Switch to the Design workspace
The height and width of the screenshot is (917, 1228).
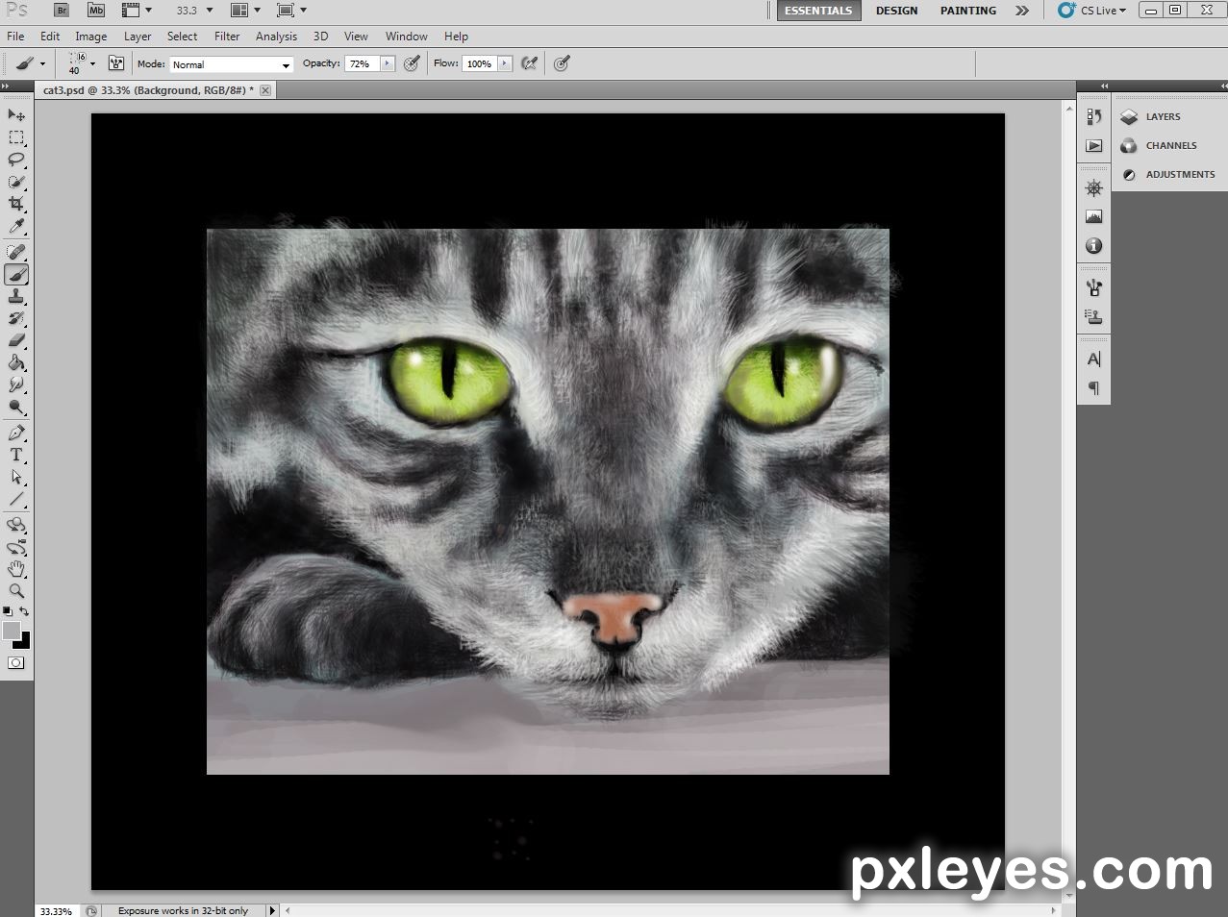pos(896,11)
